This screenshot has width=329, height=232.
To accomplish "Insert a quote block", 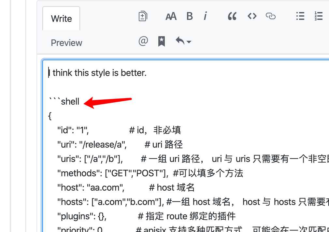I will [232, 16].
